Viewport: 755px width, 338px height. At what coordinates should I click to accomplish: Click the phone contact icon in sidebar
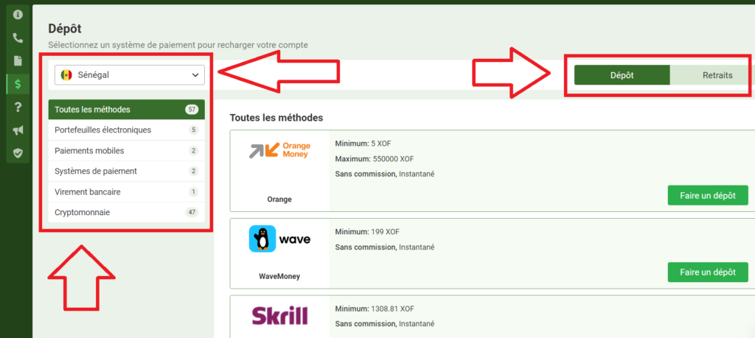pyautogui.click(x=18, y=38)
